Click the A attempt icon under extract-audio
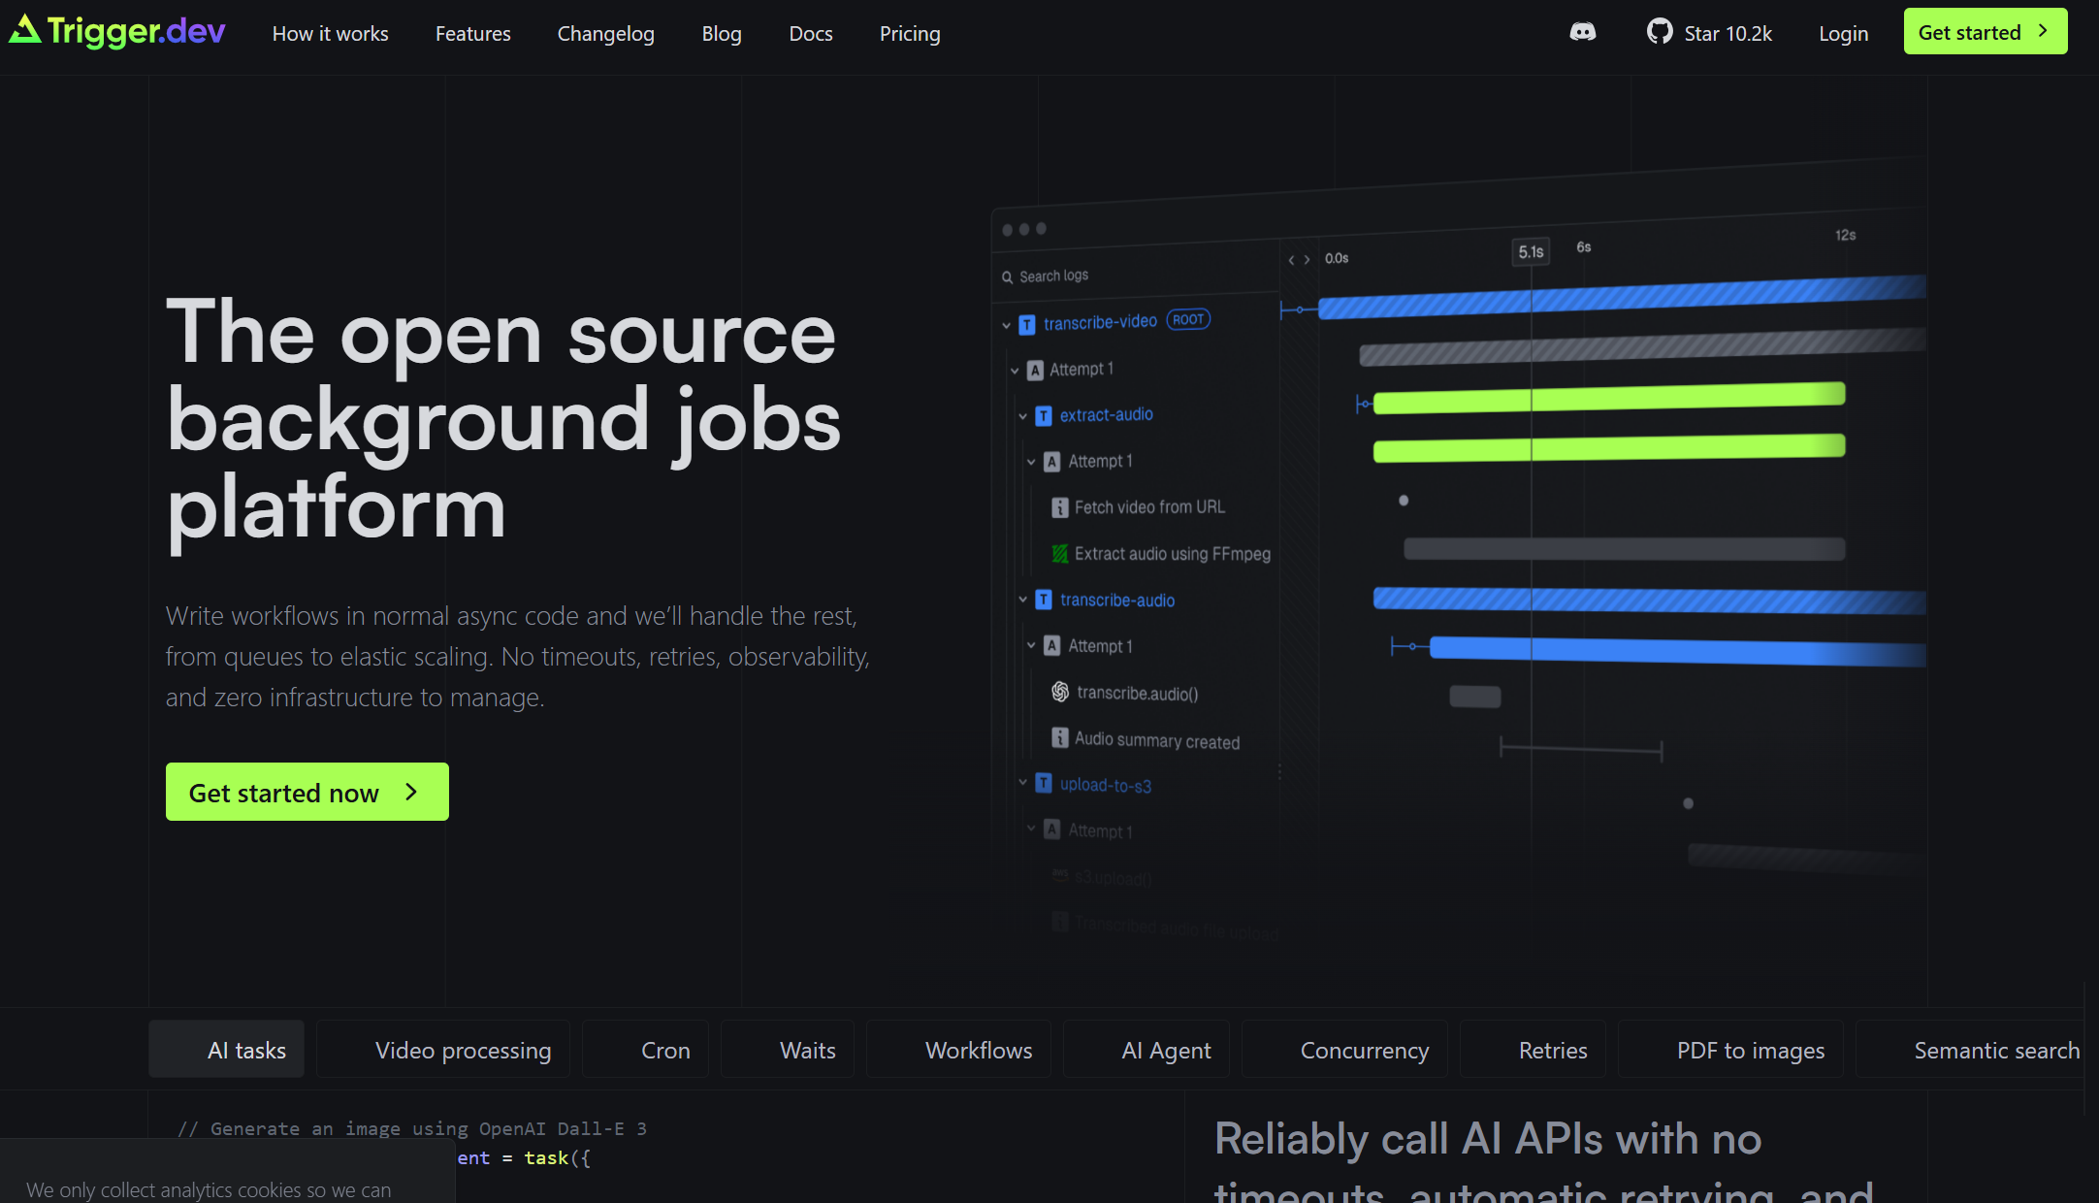 coord(1051,462)
